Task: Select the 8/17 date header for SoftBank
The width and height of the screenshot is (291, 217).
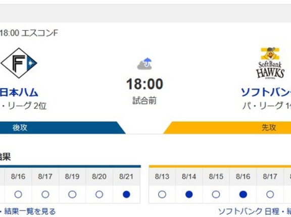Action: pyautogui.click(x=270, y=177)
